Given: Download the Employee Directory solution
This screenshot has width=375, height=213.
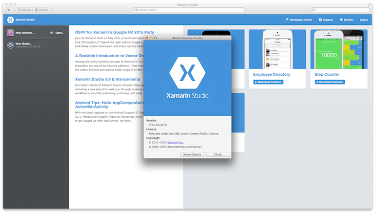Looking at the screenshot, I should [x=268, y=82].
